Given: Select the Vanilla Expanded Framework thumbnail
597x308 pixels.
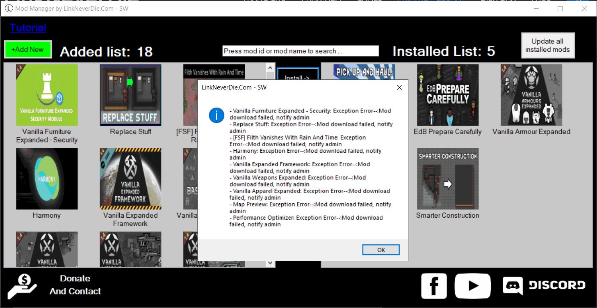Looking at the screenshot, I should click(130, 179).
